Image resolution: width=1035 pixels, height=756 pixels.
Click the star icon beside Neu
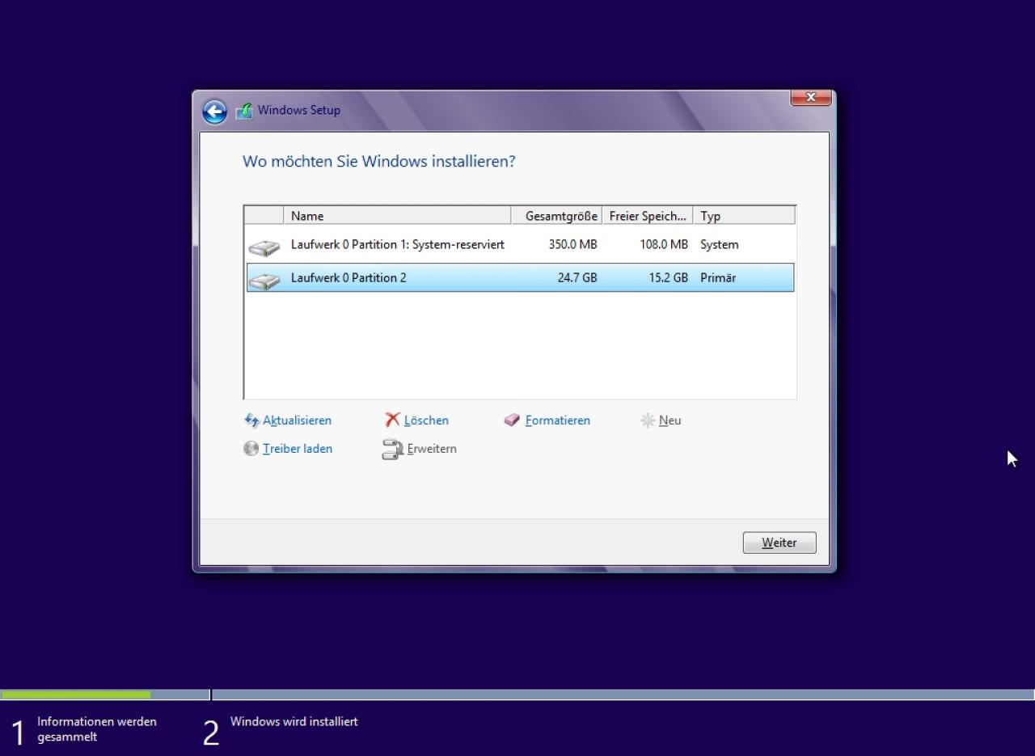(x=648, y=420)
